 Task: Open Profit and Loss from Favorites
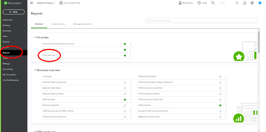click(x=49, y=55)
